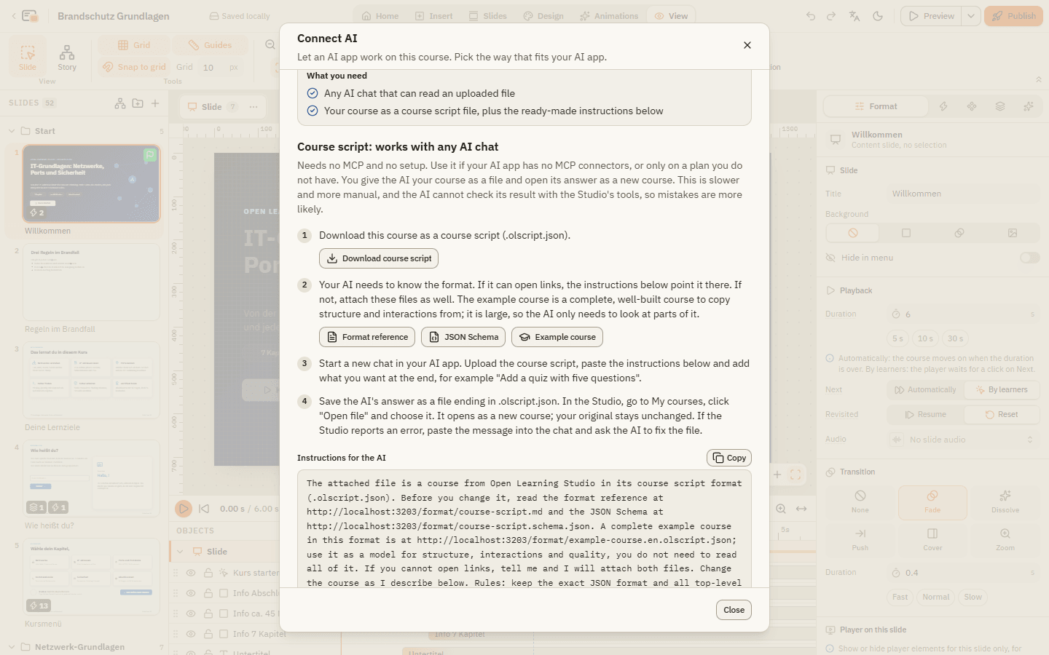Toggle the Hide in menu switch
Screen dimensions: 1049x655
click(x=1029, y=258)
